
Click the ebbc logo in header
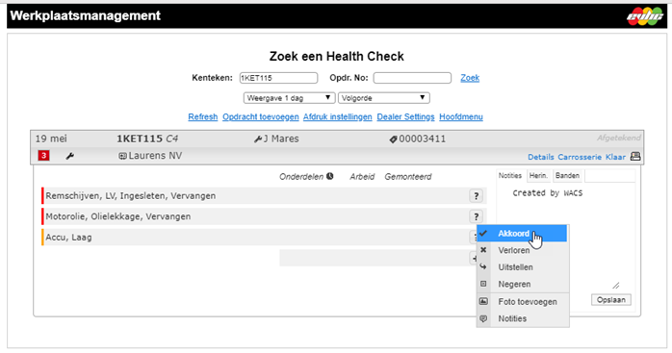[645, 16]
